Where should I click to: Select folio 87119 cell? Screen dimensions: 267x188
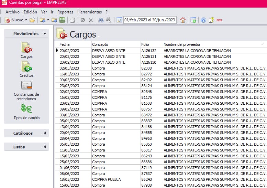[x=152, y=168]
